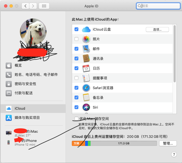Click the Safari compass icon
The image size is (182, 163).
click(86, 88)
